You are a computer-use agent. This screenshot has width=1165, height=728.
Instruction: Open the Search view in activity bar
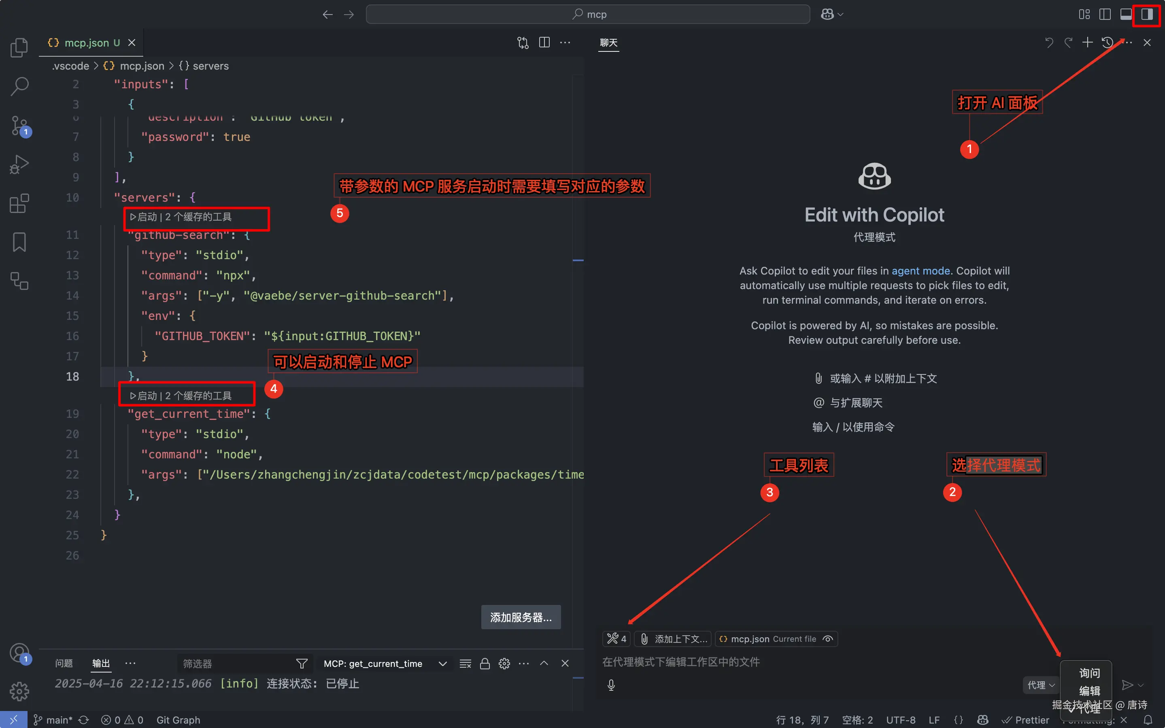click(x=19, y=87)
